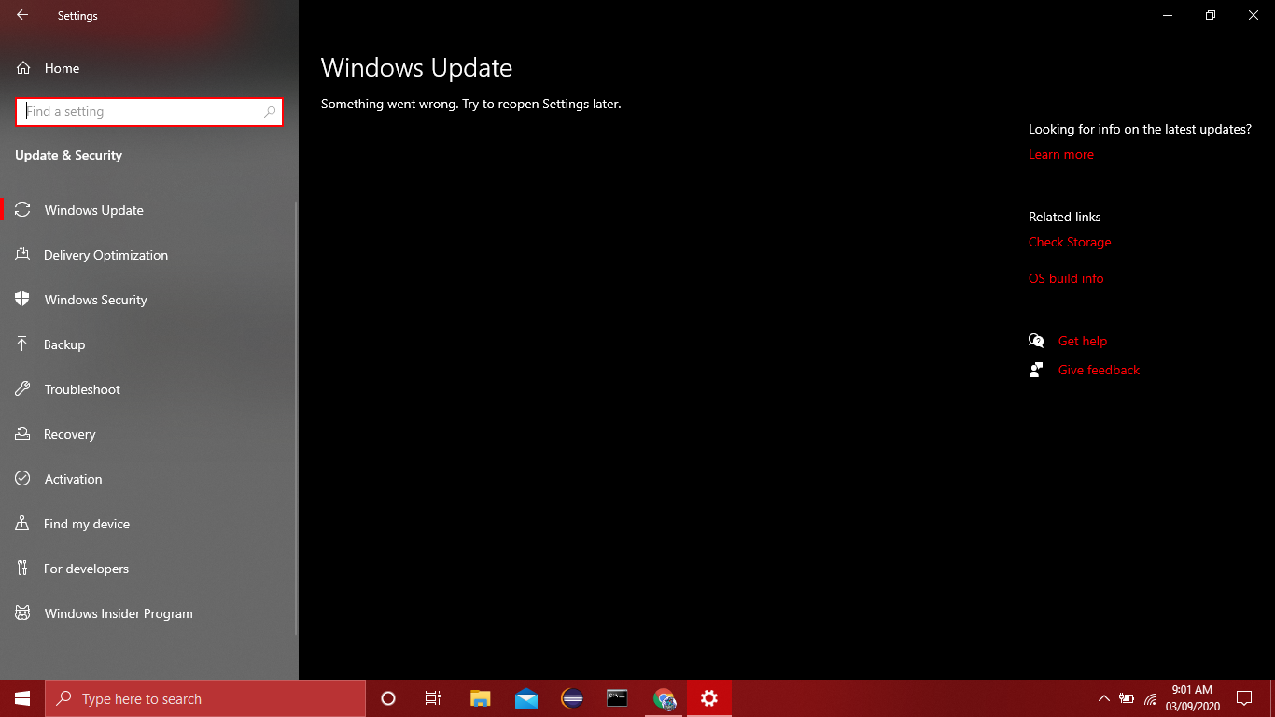
Task: Open Windows Security page
Action: point(149,300)
